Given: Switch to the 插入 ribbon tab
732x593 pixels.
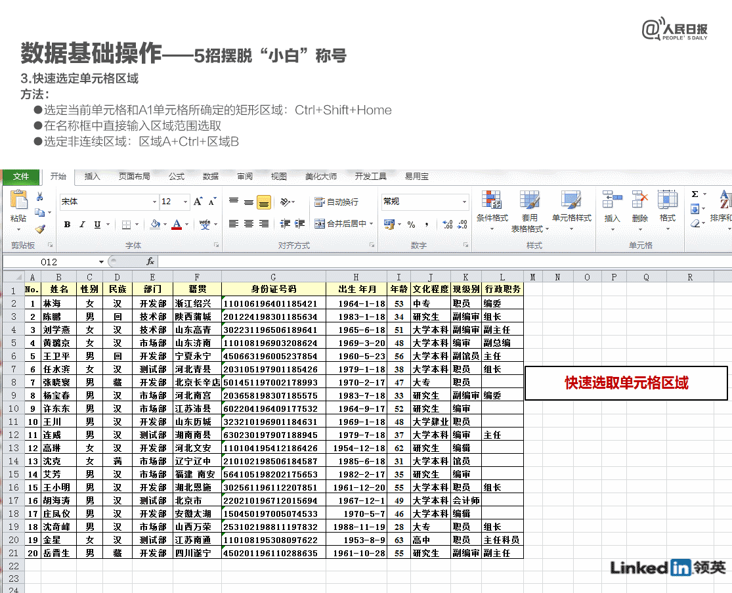Looking at the screenshot, I should pyautogui.click(x=92, y=177).
